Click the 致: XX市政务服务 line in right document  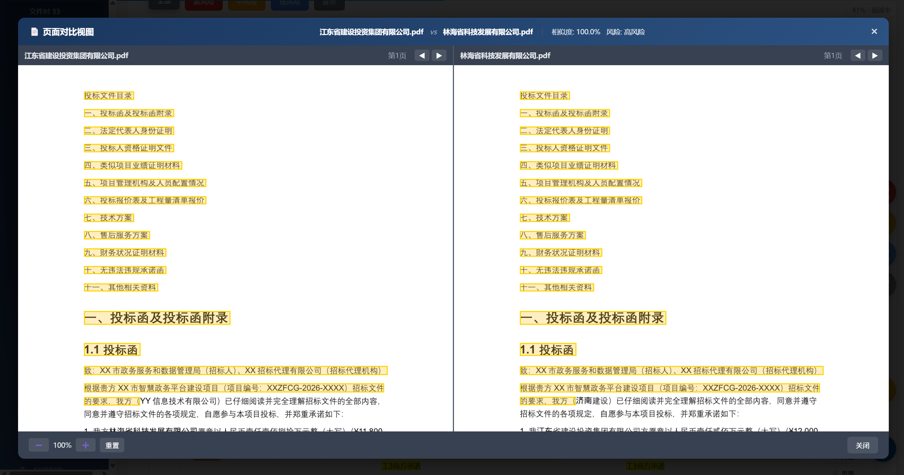(671, 370)
